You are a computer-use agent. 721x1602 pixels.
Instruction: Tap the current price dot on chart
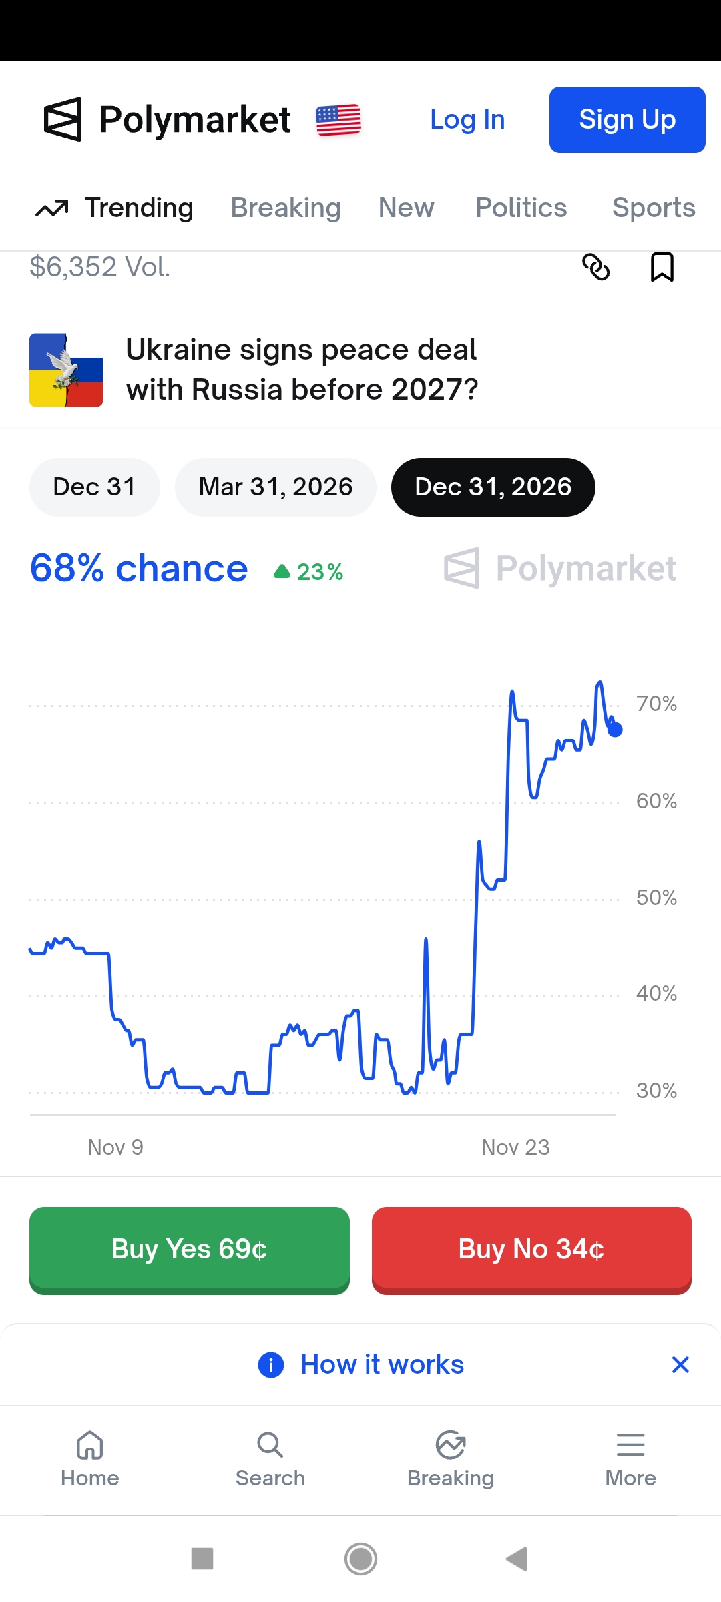615,730
